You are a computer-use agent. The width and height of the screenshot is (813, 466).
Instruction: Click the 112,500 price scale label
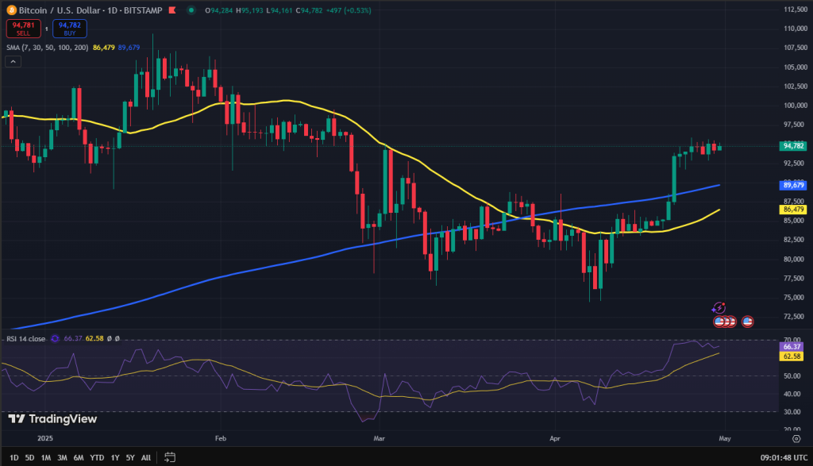[x=796, y=10]
